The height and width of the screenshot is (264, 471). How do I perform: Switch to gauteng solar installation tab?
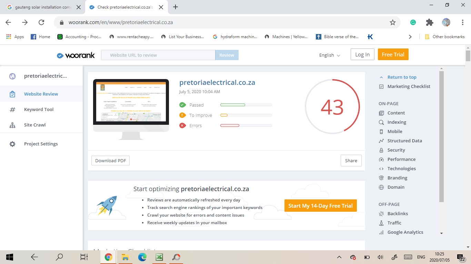click(43, 7)
